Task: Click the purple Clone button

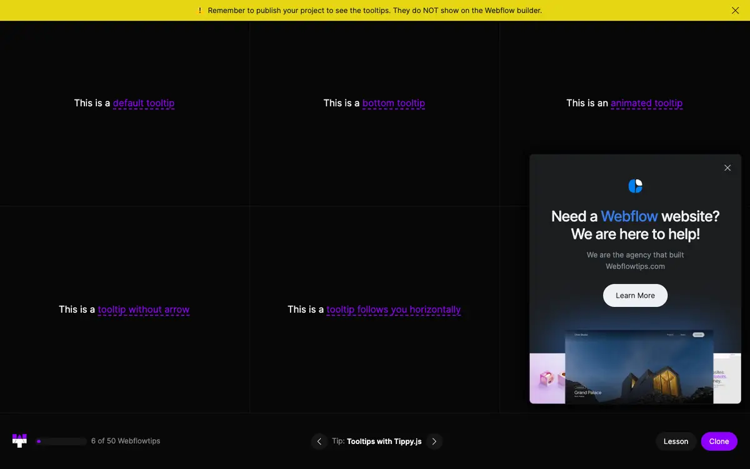Action: point(719,441)
